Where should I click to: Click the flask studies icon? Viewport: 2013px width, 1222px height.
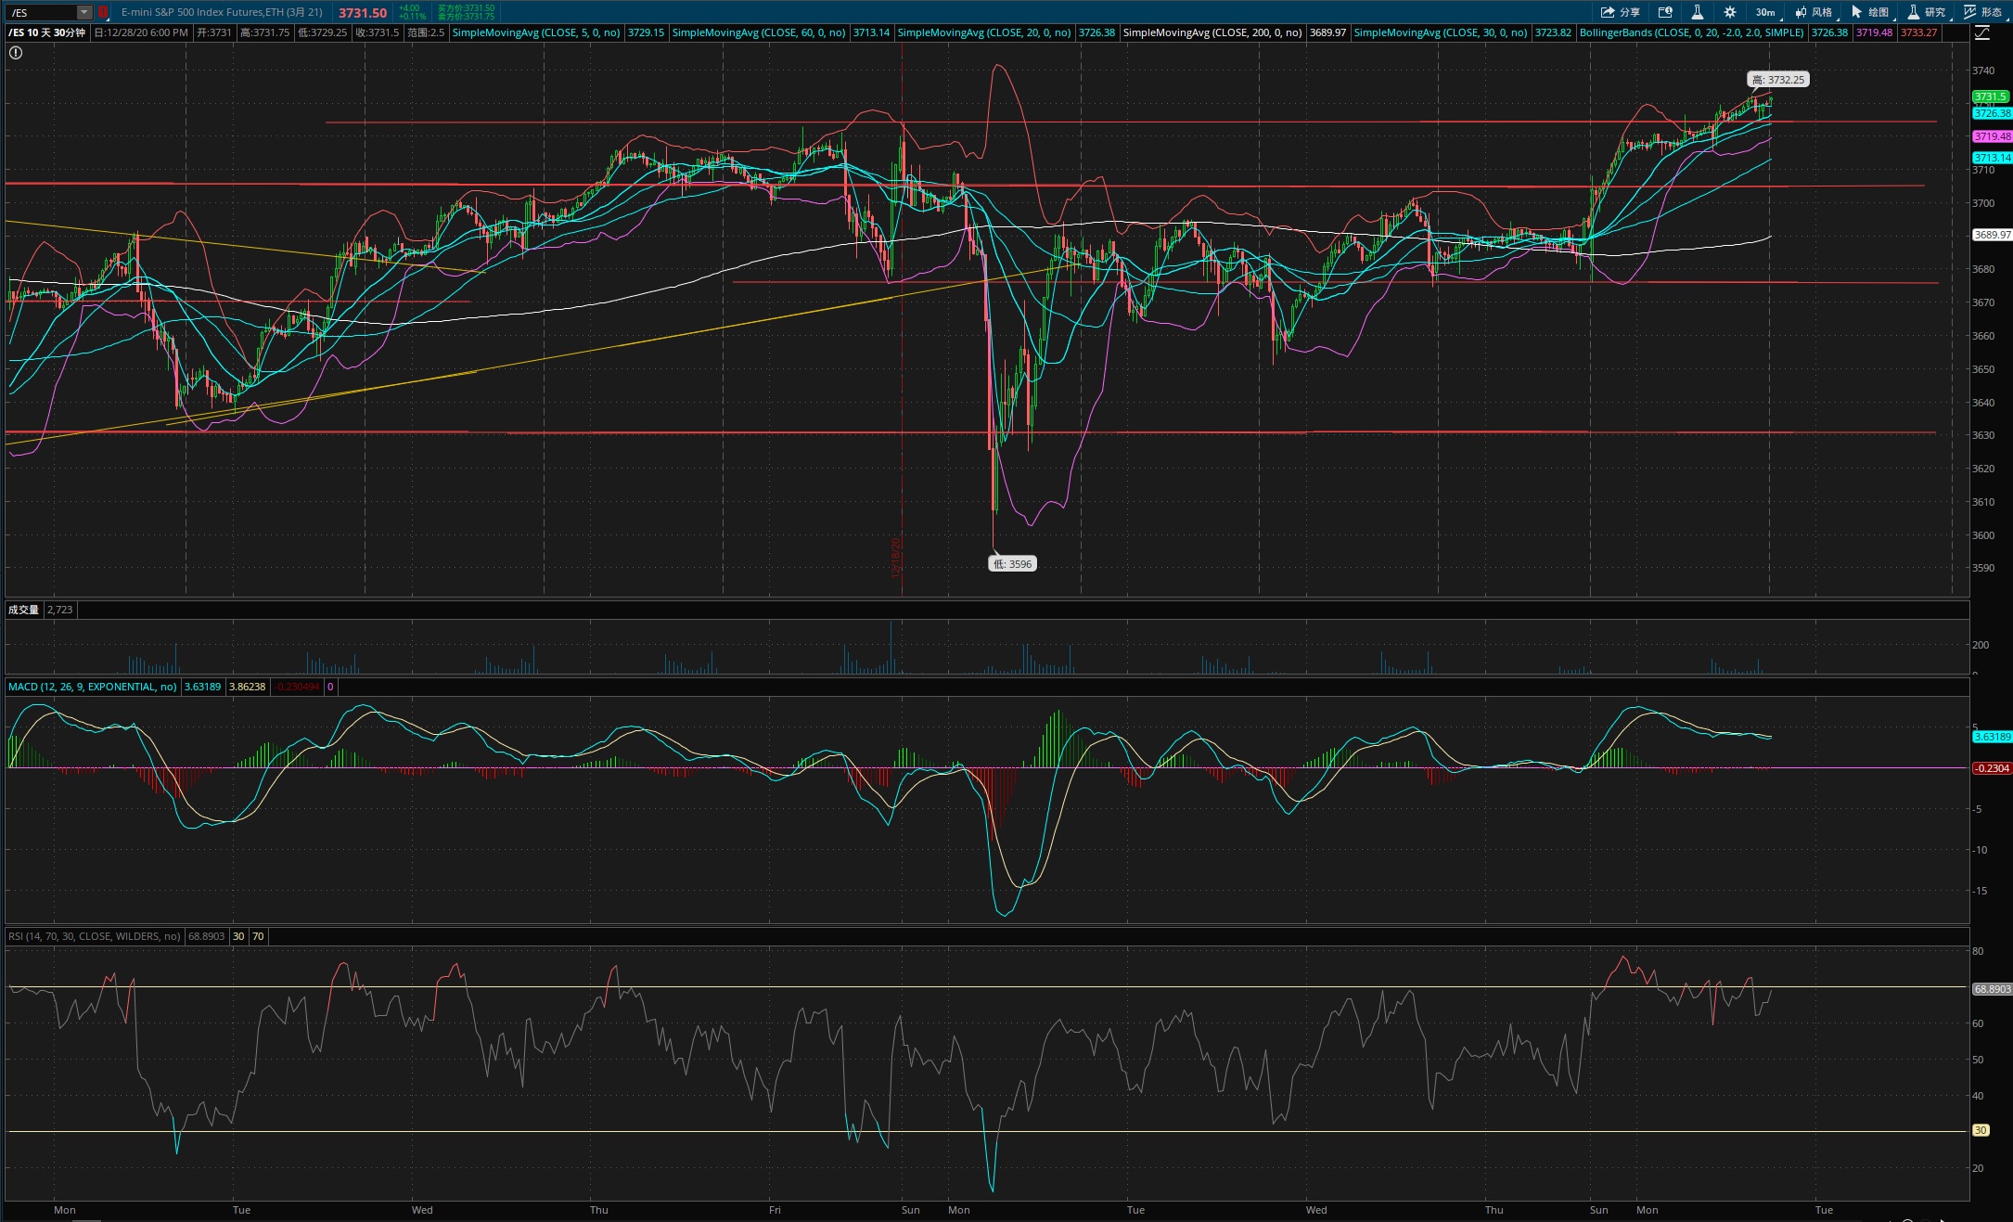click(x=1697, y=12)
